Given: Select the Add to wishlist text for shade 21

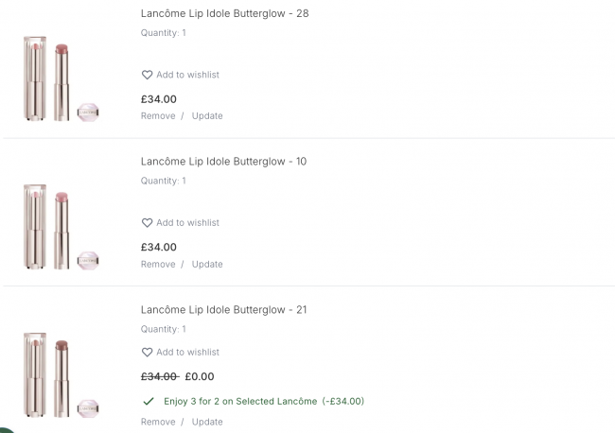Looking at the screenshot, I should coord(188,353).
